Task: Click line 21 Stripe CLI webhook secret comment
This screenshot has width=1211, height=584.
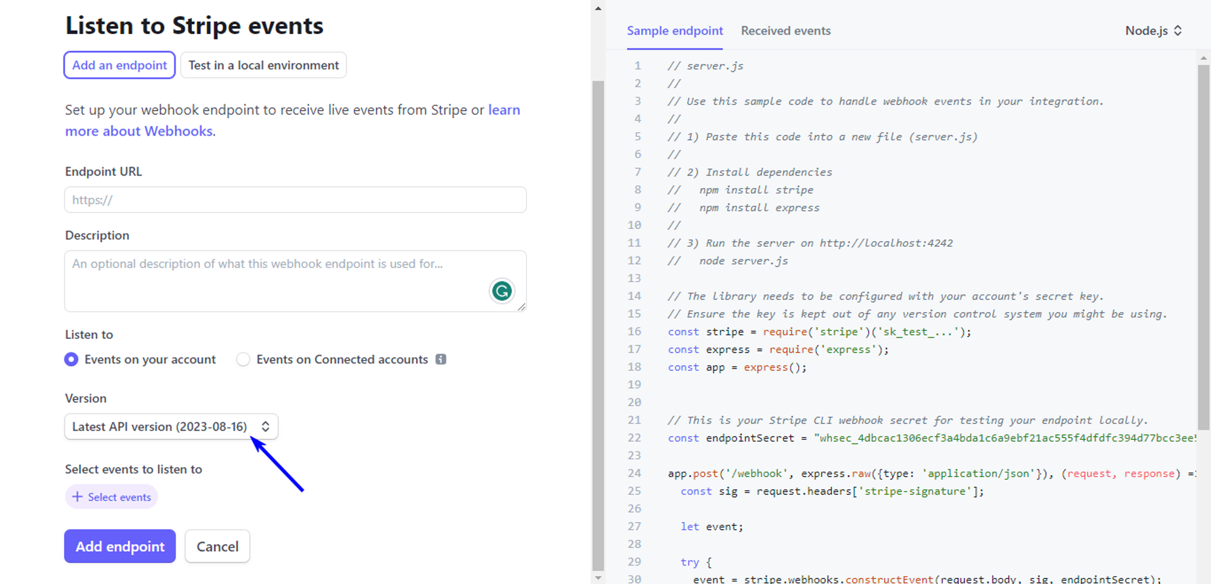Action: [x=908, y=420]
